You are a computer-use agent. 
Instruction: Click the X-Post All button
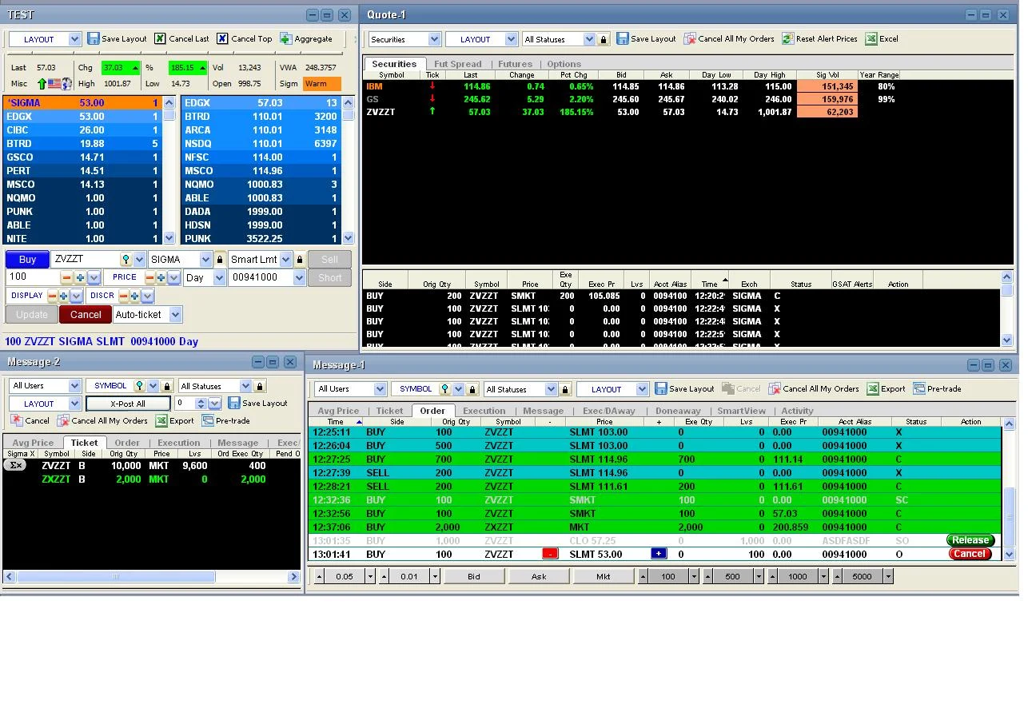coord(128,404)
